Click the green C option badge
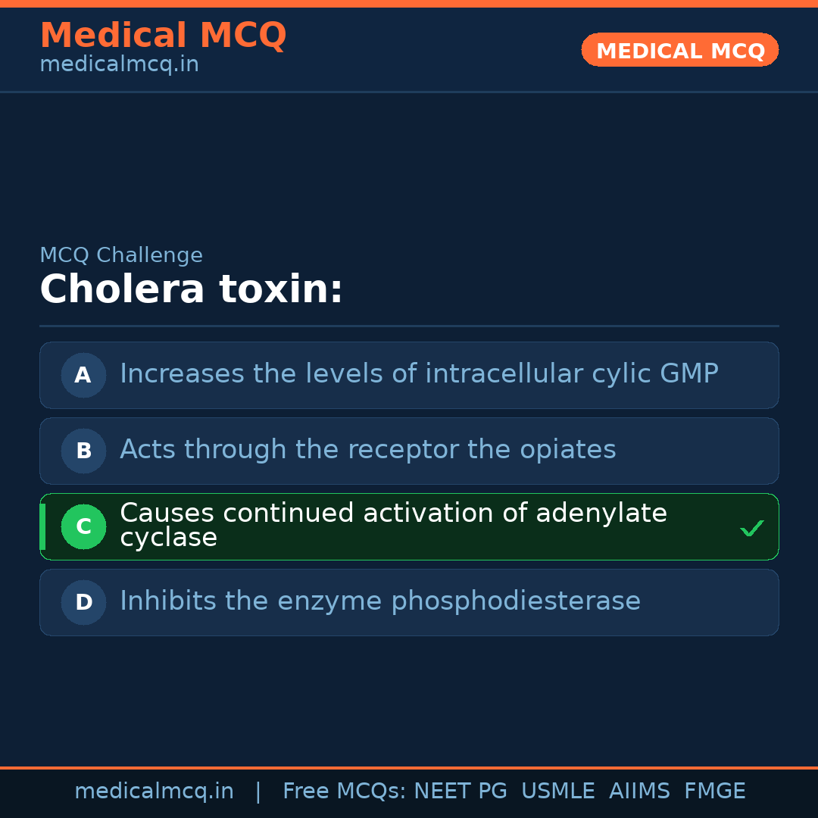 coord(83,526)
